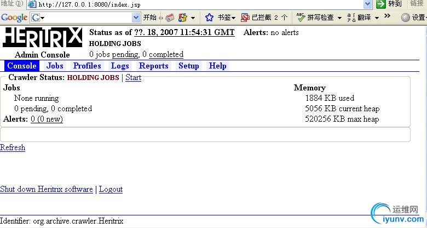The width and height of the screenshot is (427, 228).
Task: Click the Start crawler link
Action: coord(133,77)
